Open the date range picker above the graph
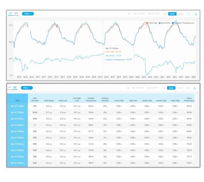The image size is (204, 182). pos(146,14)
